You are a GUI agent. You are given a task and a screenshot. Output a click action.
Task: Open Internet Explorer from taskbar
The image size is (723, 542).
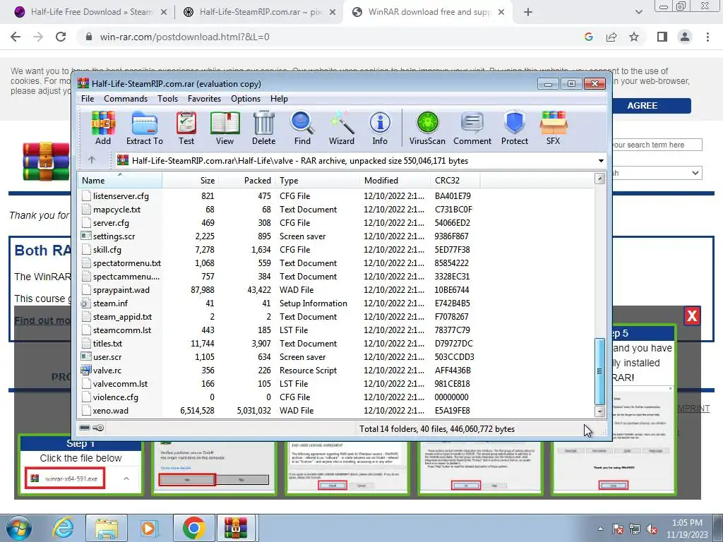62,528
